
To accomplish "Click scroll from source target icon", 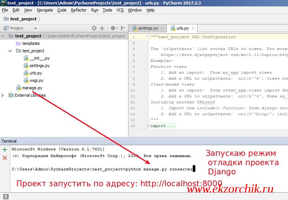I will (94, 28).
